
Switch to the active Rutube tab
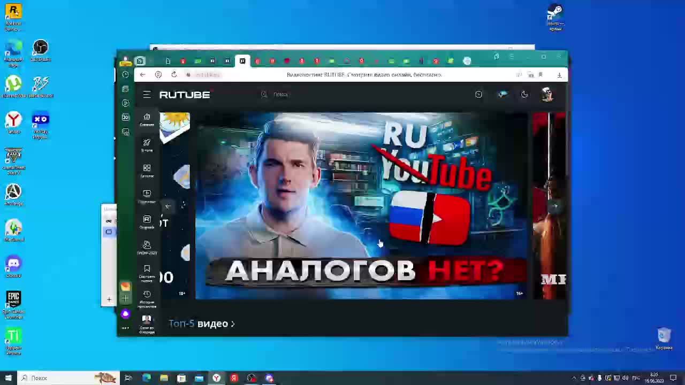pos(242,61)
